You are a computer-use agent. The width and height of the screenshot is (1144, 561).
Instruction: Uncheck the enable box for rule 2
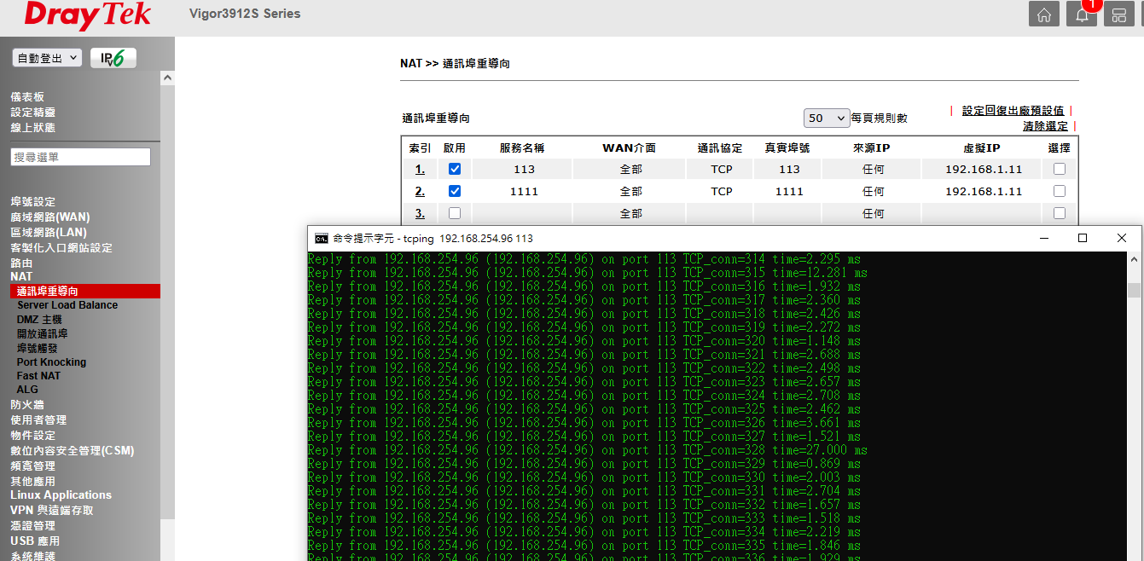[x=455, y=192]
